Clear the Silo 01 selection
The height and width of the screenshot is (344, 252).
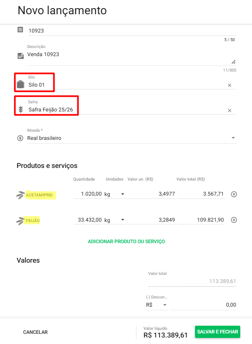(229, 85)
